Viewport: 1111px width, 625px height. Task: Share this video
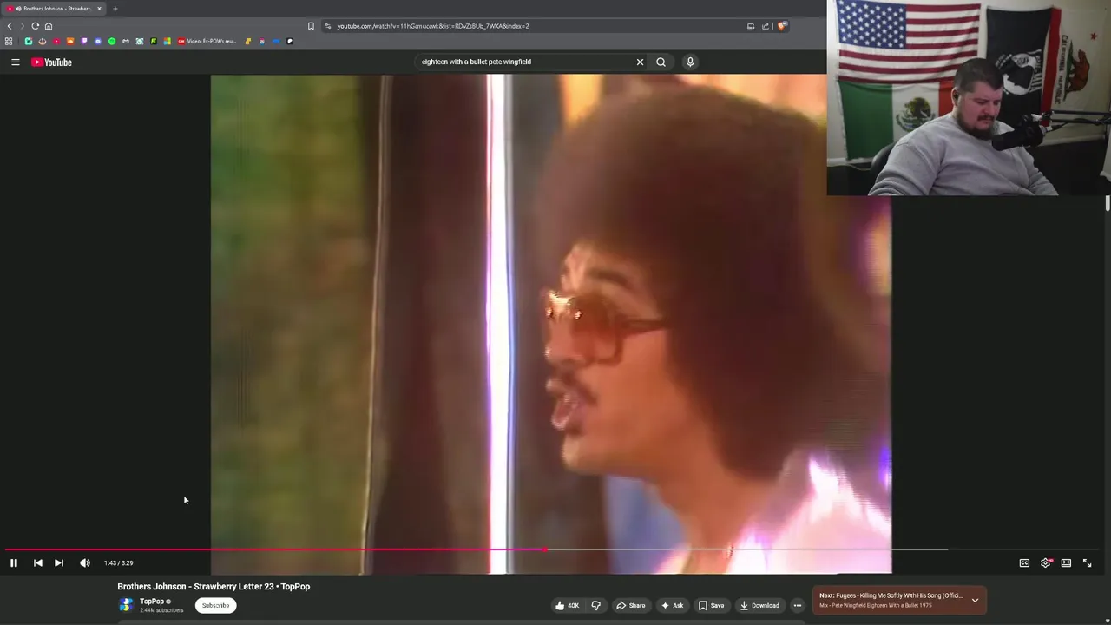click(631, 606)
